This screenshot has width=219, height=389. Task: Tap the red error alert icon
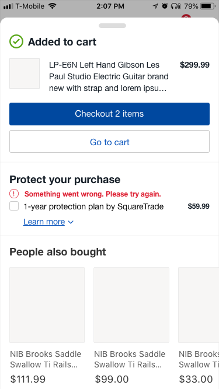pos(14,194)
